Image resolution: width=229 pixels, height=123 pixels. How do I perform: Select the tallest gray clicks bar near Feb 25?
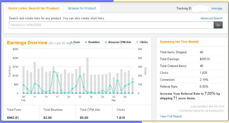click(x=87, y=76)
